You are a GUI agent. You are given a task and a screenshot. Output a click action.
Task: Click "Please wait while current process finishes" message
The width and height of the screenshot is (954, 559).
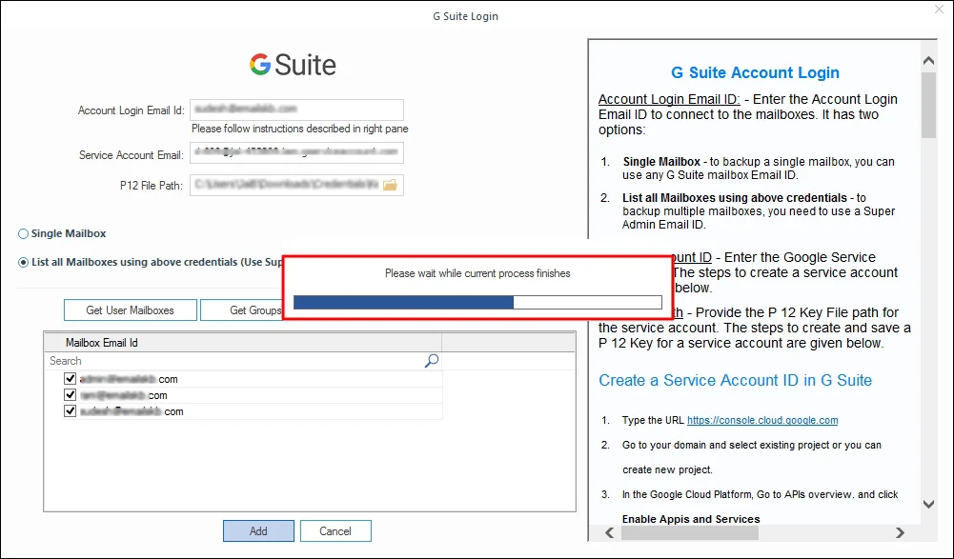[x=477, y=273]
